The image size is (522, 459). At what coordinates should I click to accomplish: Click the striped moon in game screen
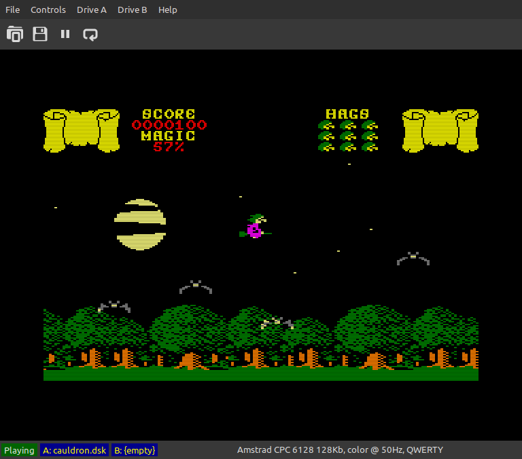point(140,225)
